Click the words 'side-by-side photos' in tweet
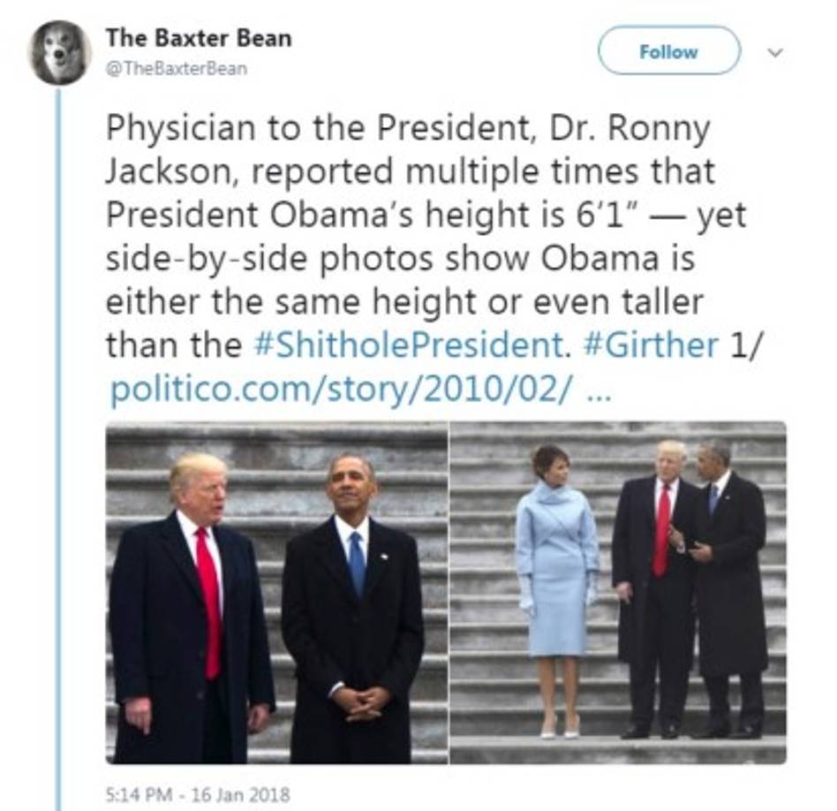Image resolution: width=837 pixels, height=811 pixels. 269,259
